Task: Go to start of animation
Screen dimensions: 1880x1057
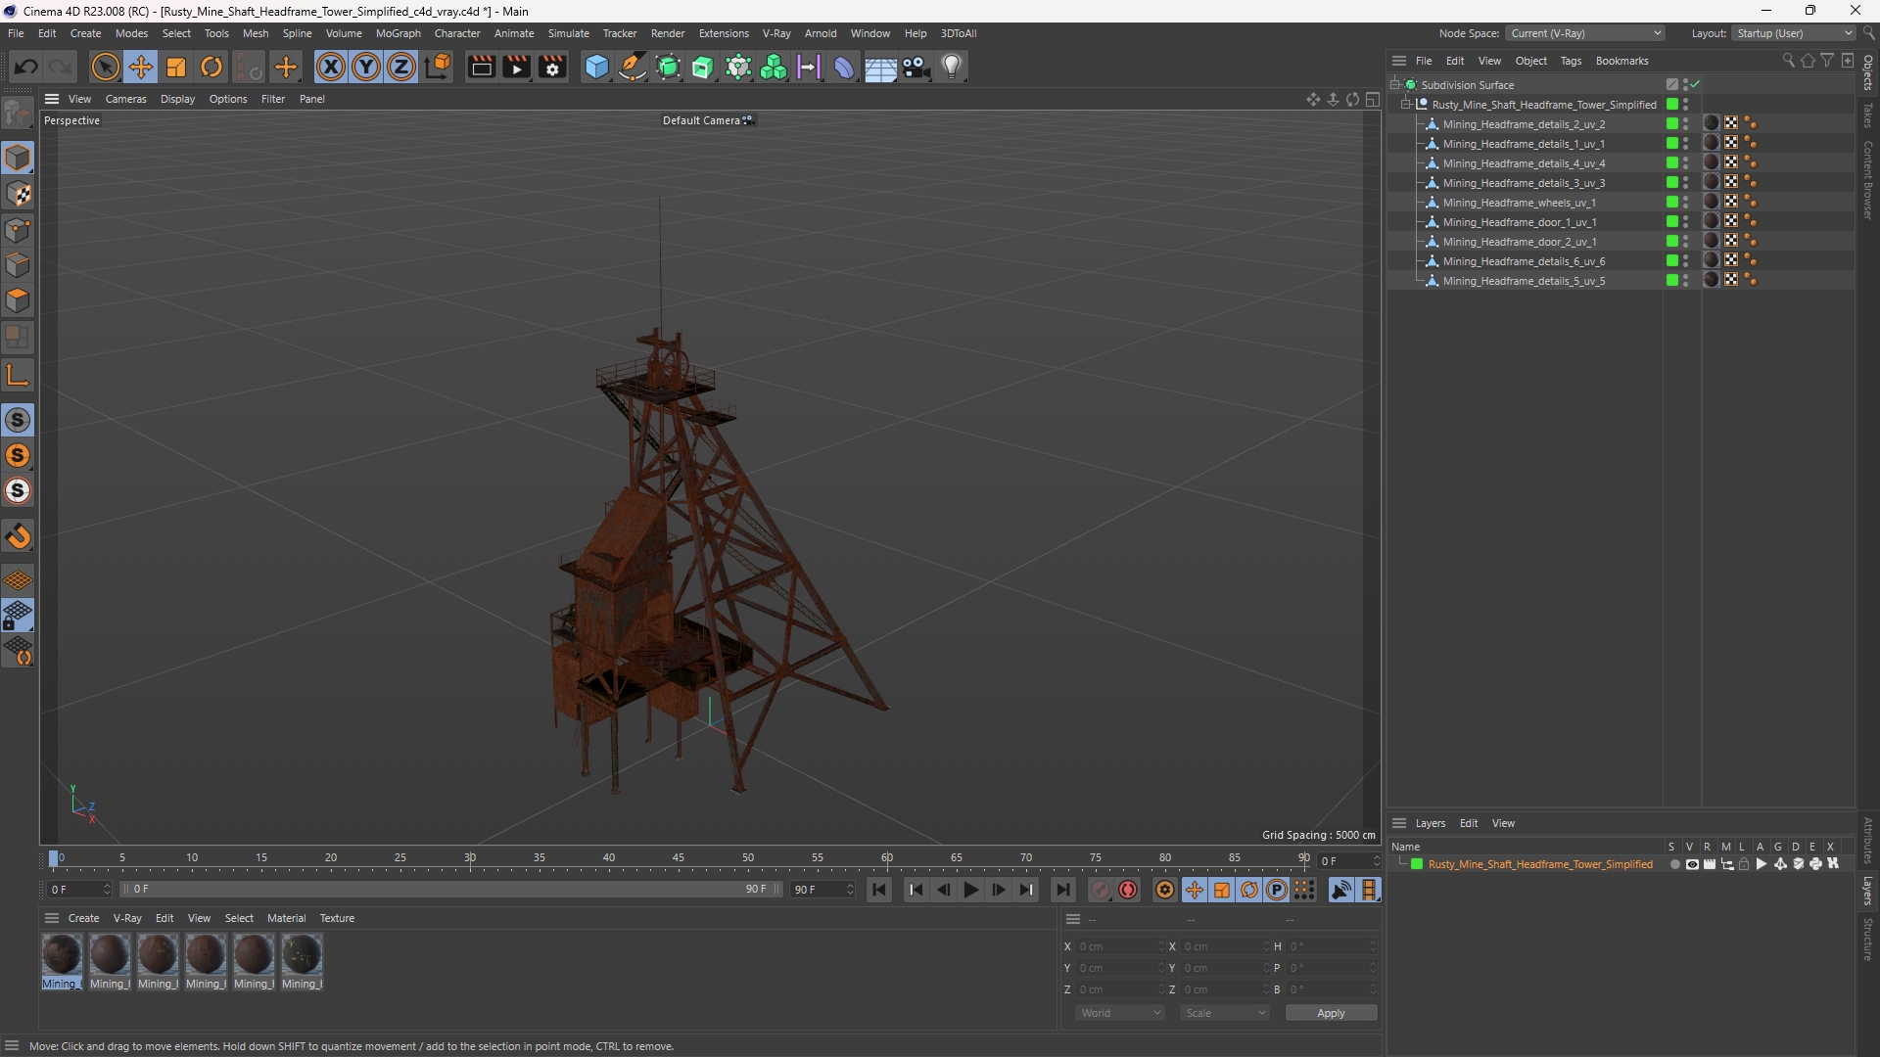Action: (879, 890)
